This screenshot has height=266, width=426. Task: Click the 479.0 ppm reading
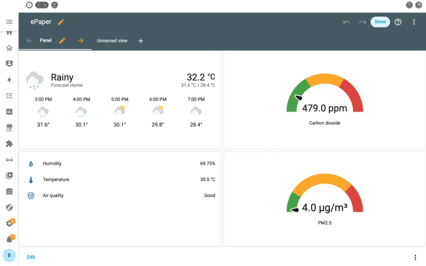[324, 108]
